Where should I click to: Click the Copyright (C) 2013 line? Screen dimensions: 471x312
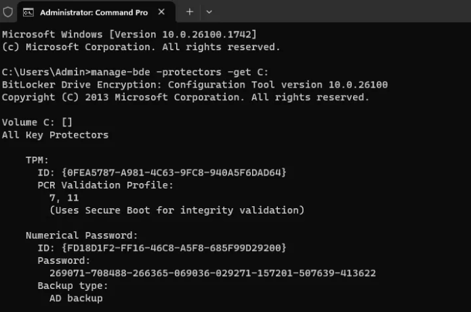tap(185, 97)
